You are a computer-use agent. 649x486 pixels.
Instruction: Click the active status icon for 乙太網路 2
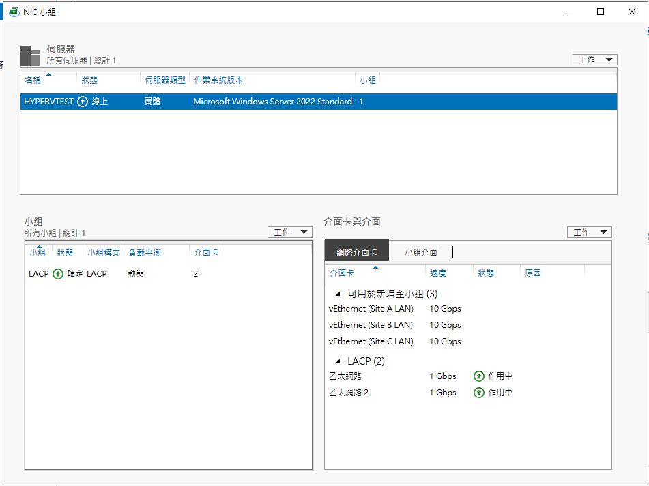click(479, 392)
